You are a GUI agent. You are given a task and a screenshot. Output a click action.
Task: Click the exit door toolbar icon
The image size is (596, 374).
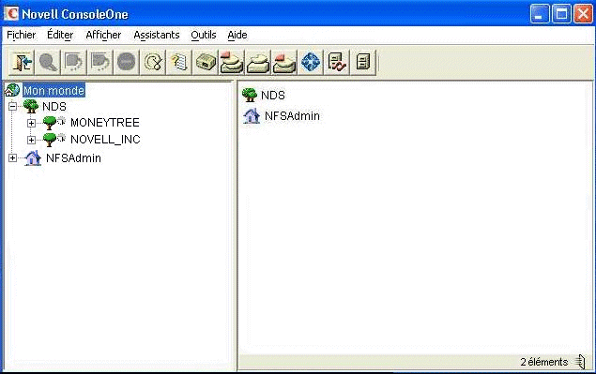pyautogui.click(x=22, y=62)
